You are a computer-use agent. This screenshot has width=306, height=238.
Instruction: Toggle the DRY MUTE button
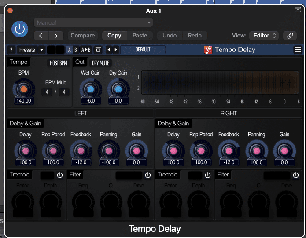100,63
